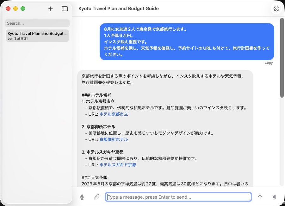The height and width of the screenshot is (206, 285).
Task: Click the Search conversations field
Action: (37, 23)
